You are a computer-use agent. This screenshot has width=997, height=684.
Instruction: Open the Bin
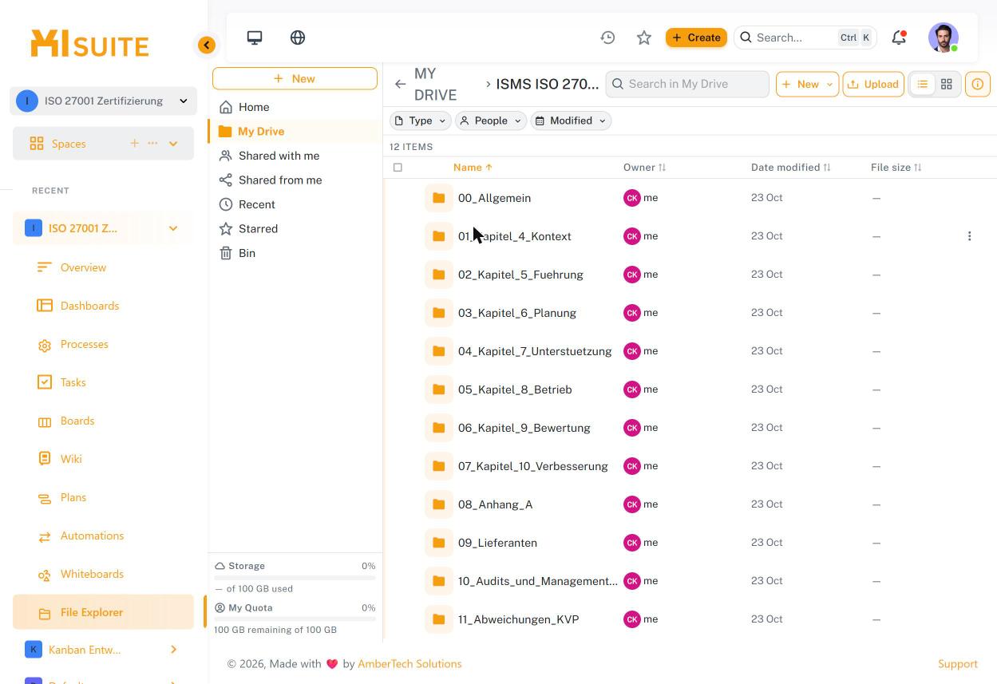click(x=247, y=253)
